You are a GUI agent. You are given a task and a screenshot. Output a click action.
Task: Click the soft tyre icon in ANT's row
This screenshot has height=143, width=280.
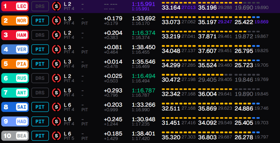(x=56, y=93)
